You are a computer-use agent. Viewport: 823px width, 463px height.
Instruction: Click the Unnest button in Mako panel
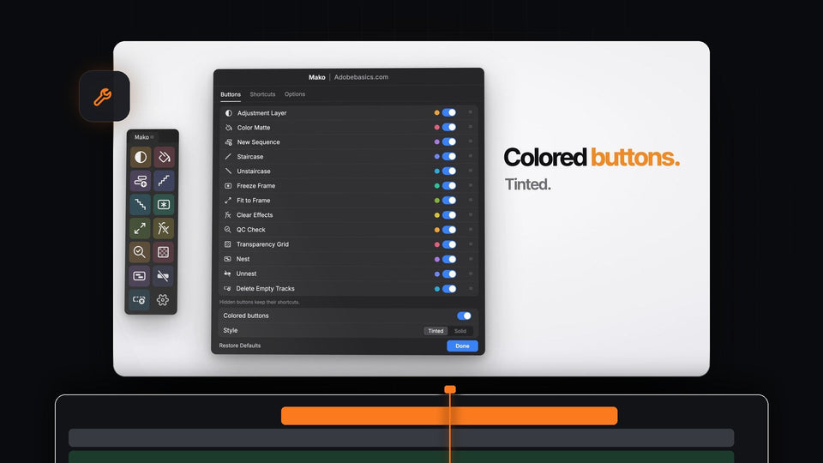[x=164, y=275]
